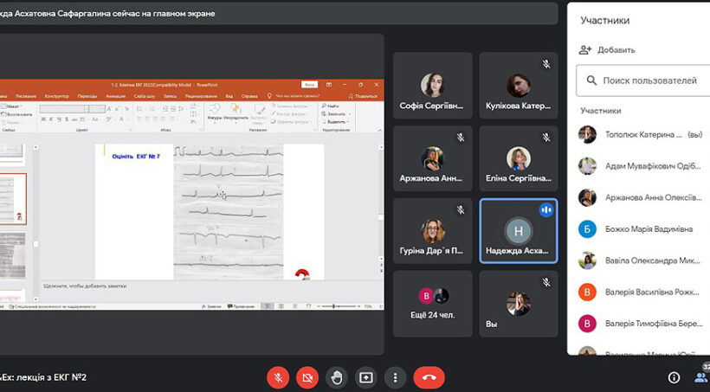The width and height of the screenshot is (710, 392).
Task: Open the Анимация ribbon tab
Action: pos(115,96)
